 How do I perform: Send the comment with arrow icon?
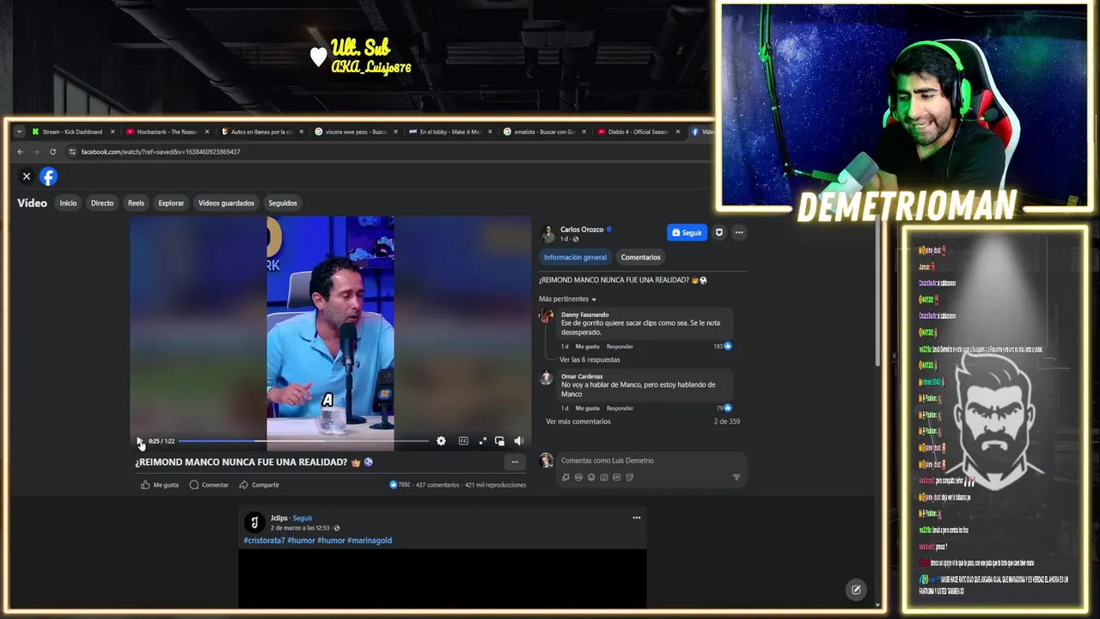click(736, 477)
